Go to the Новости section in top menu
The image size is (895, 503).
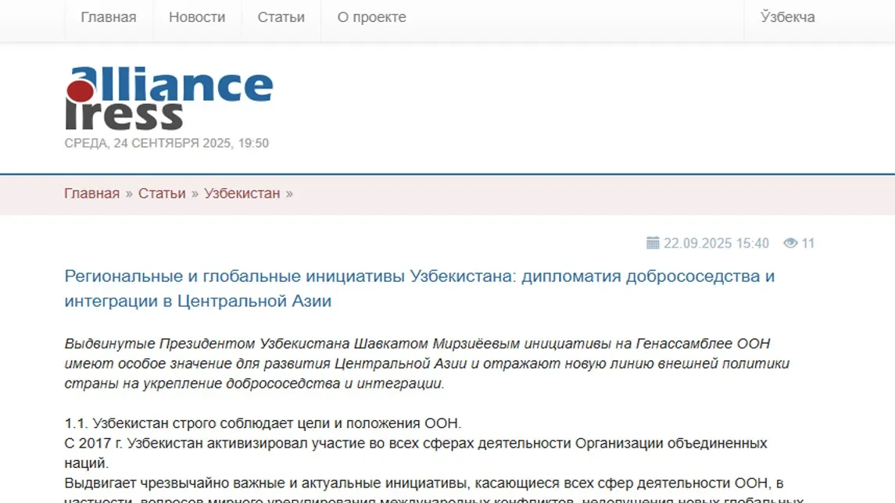(197, 17)
